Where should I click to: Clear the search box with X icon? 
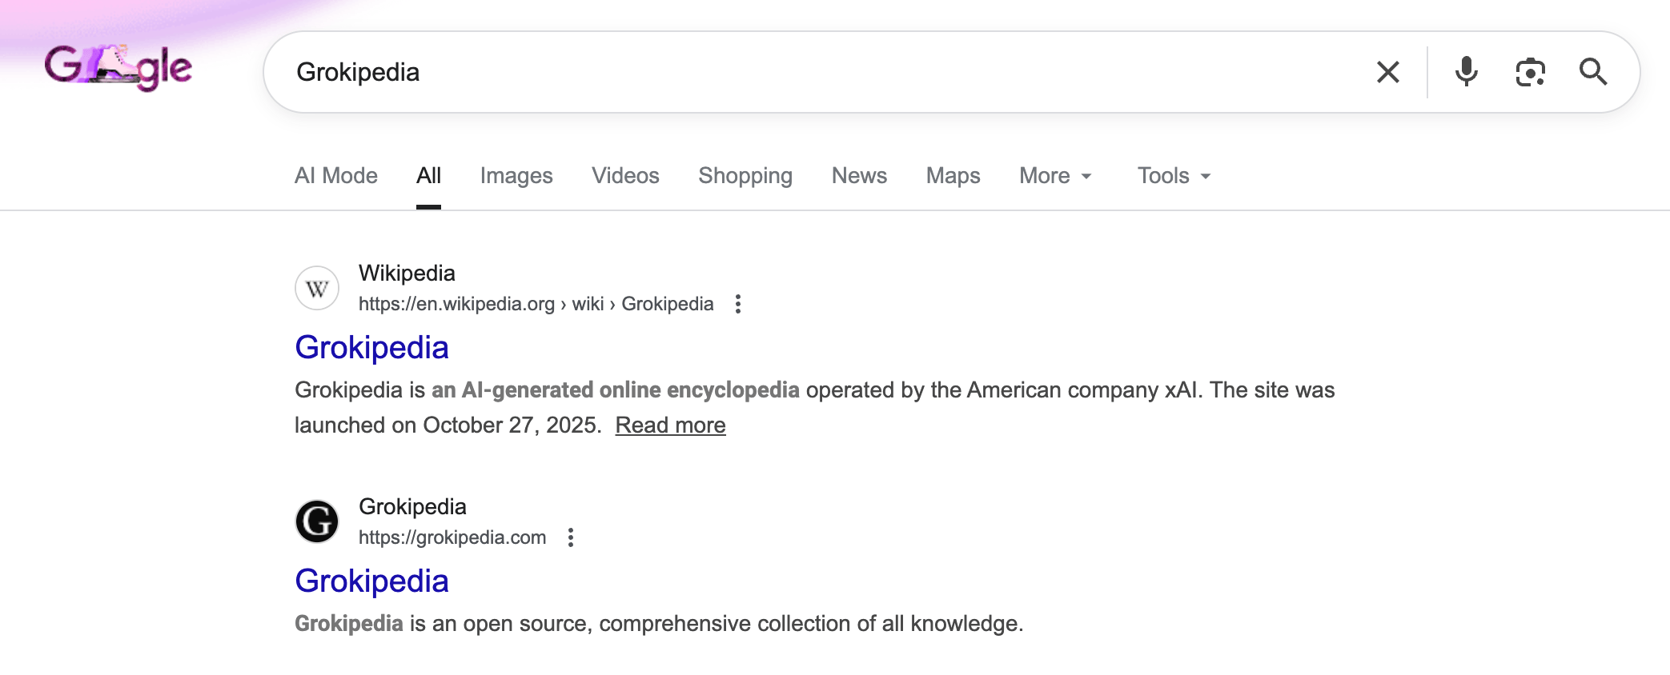click(x=1387, y=72)
